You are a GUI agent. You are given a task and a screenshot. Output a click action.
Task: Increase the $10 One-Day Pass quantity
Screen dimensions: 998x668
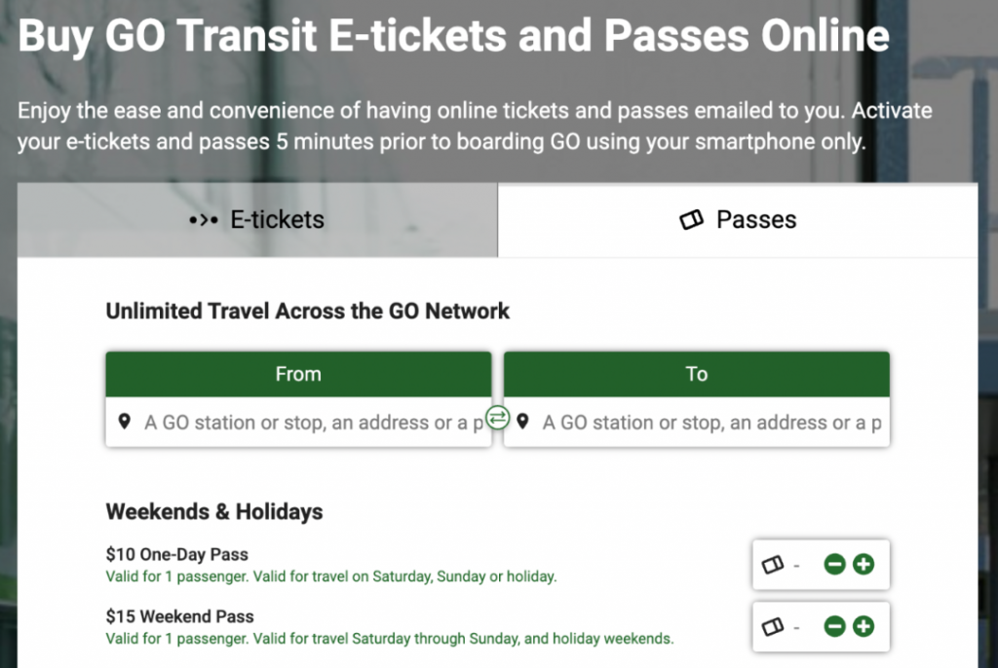[x=864, y=565]
